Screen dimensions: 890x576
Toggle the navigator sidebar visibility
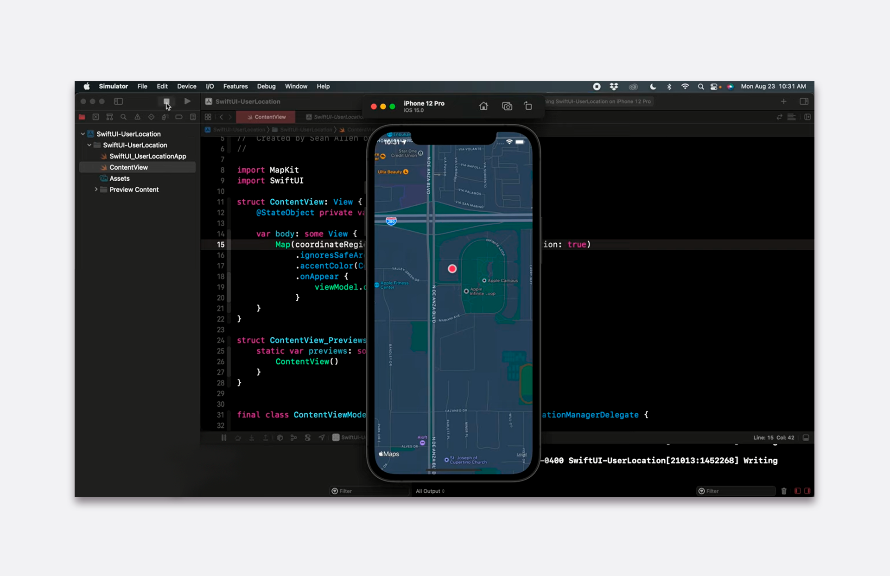coord(119,101)
